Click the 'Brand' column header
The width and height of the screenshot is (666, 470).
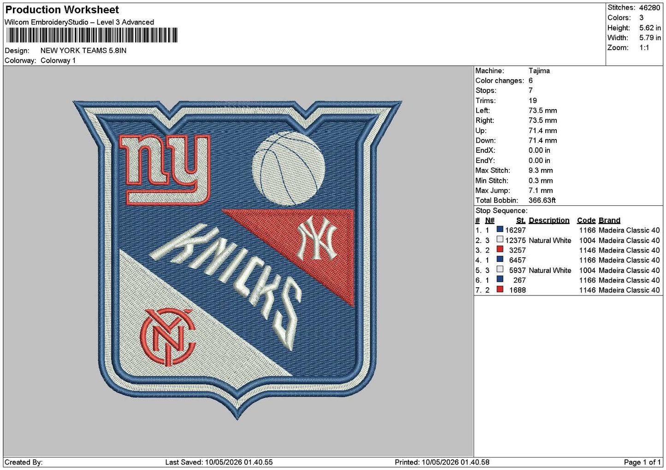click(x=609, y=220)
